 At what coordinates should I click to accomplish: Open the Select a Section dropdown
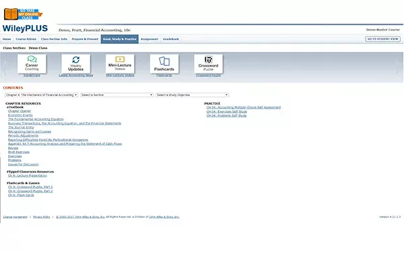coord(117,95)
